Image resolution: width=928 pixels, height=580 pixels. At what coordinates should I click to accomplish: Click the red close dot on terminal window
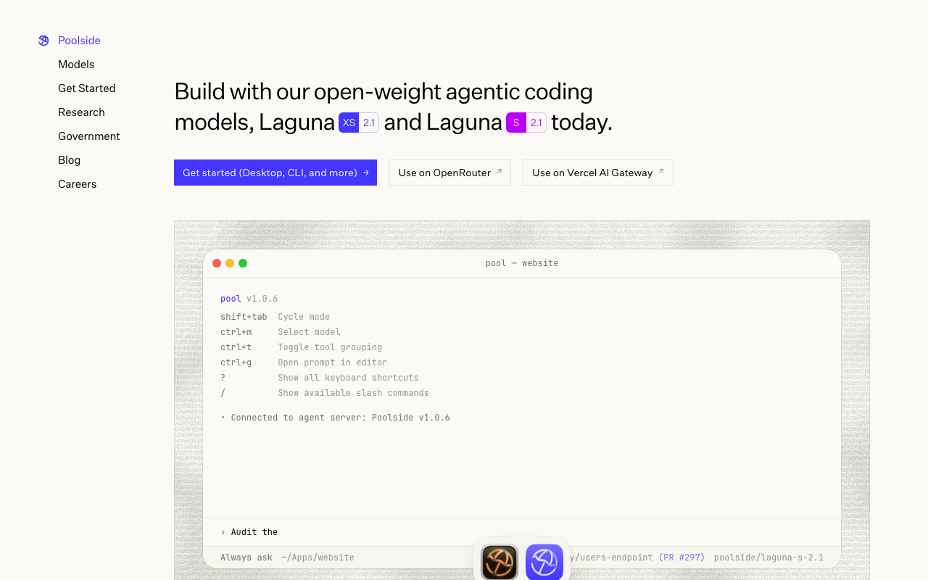click(x=217, y=263)
